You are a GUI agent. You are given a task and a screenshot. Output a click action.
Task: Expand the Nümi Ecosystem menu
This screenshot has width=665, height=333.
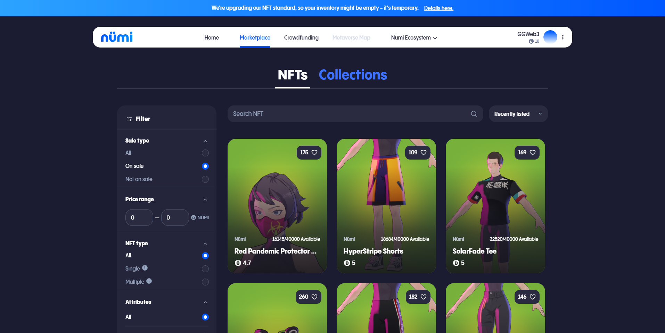414,37
